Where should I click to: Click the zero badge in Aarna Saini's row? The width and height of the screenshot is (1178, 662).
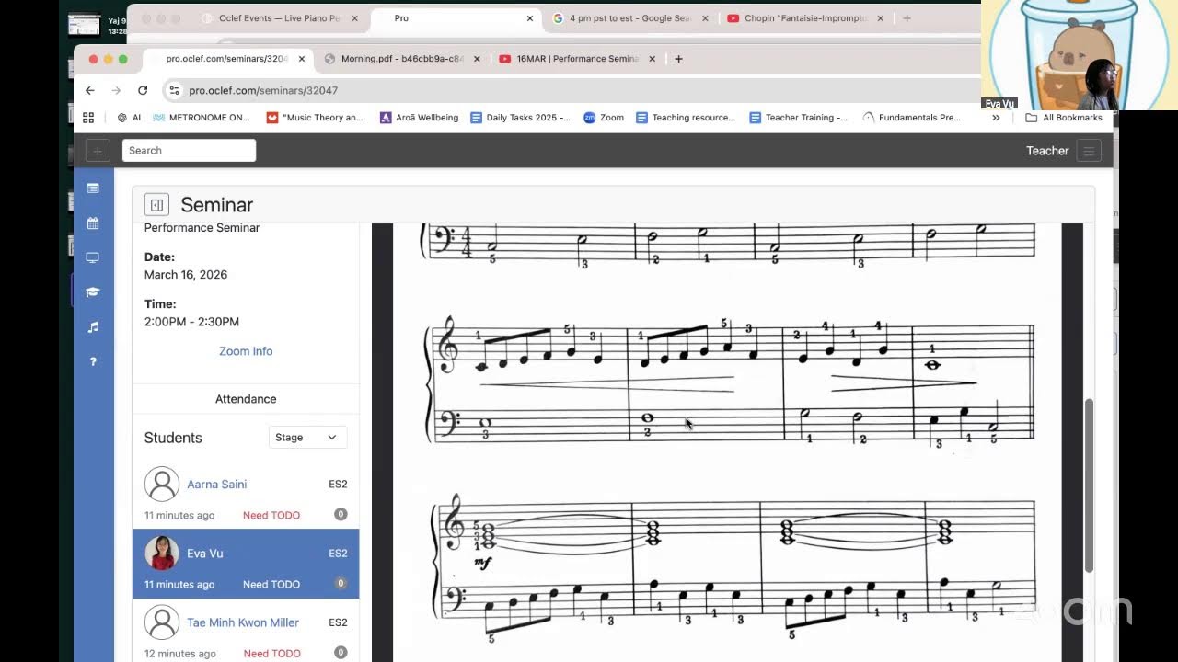341,515
